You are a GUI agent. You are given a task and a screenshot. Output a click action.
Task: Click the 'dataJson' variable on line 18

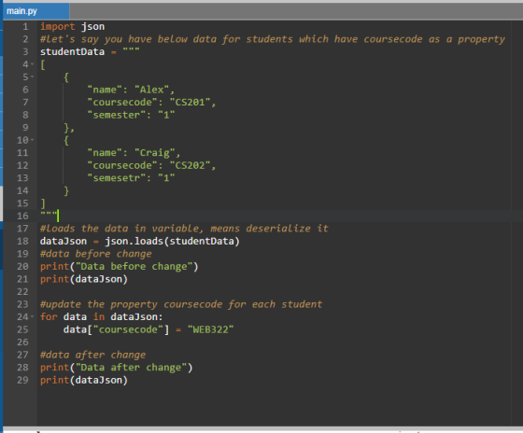pos(64,241)
